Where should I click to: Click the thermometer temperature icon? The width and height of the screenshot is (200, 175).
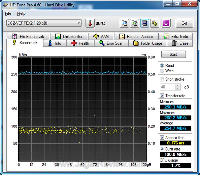tap(90, 23)
